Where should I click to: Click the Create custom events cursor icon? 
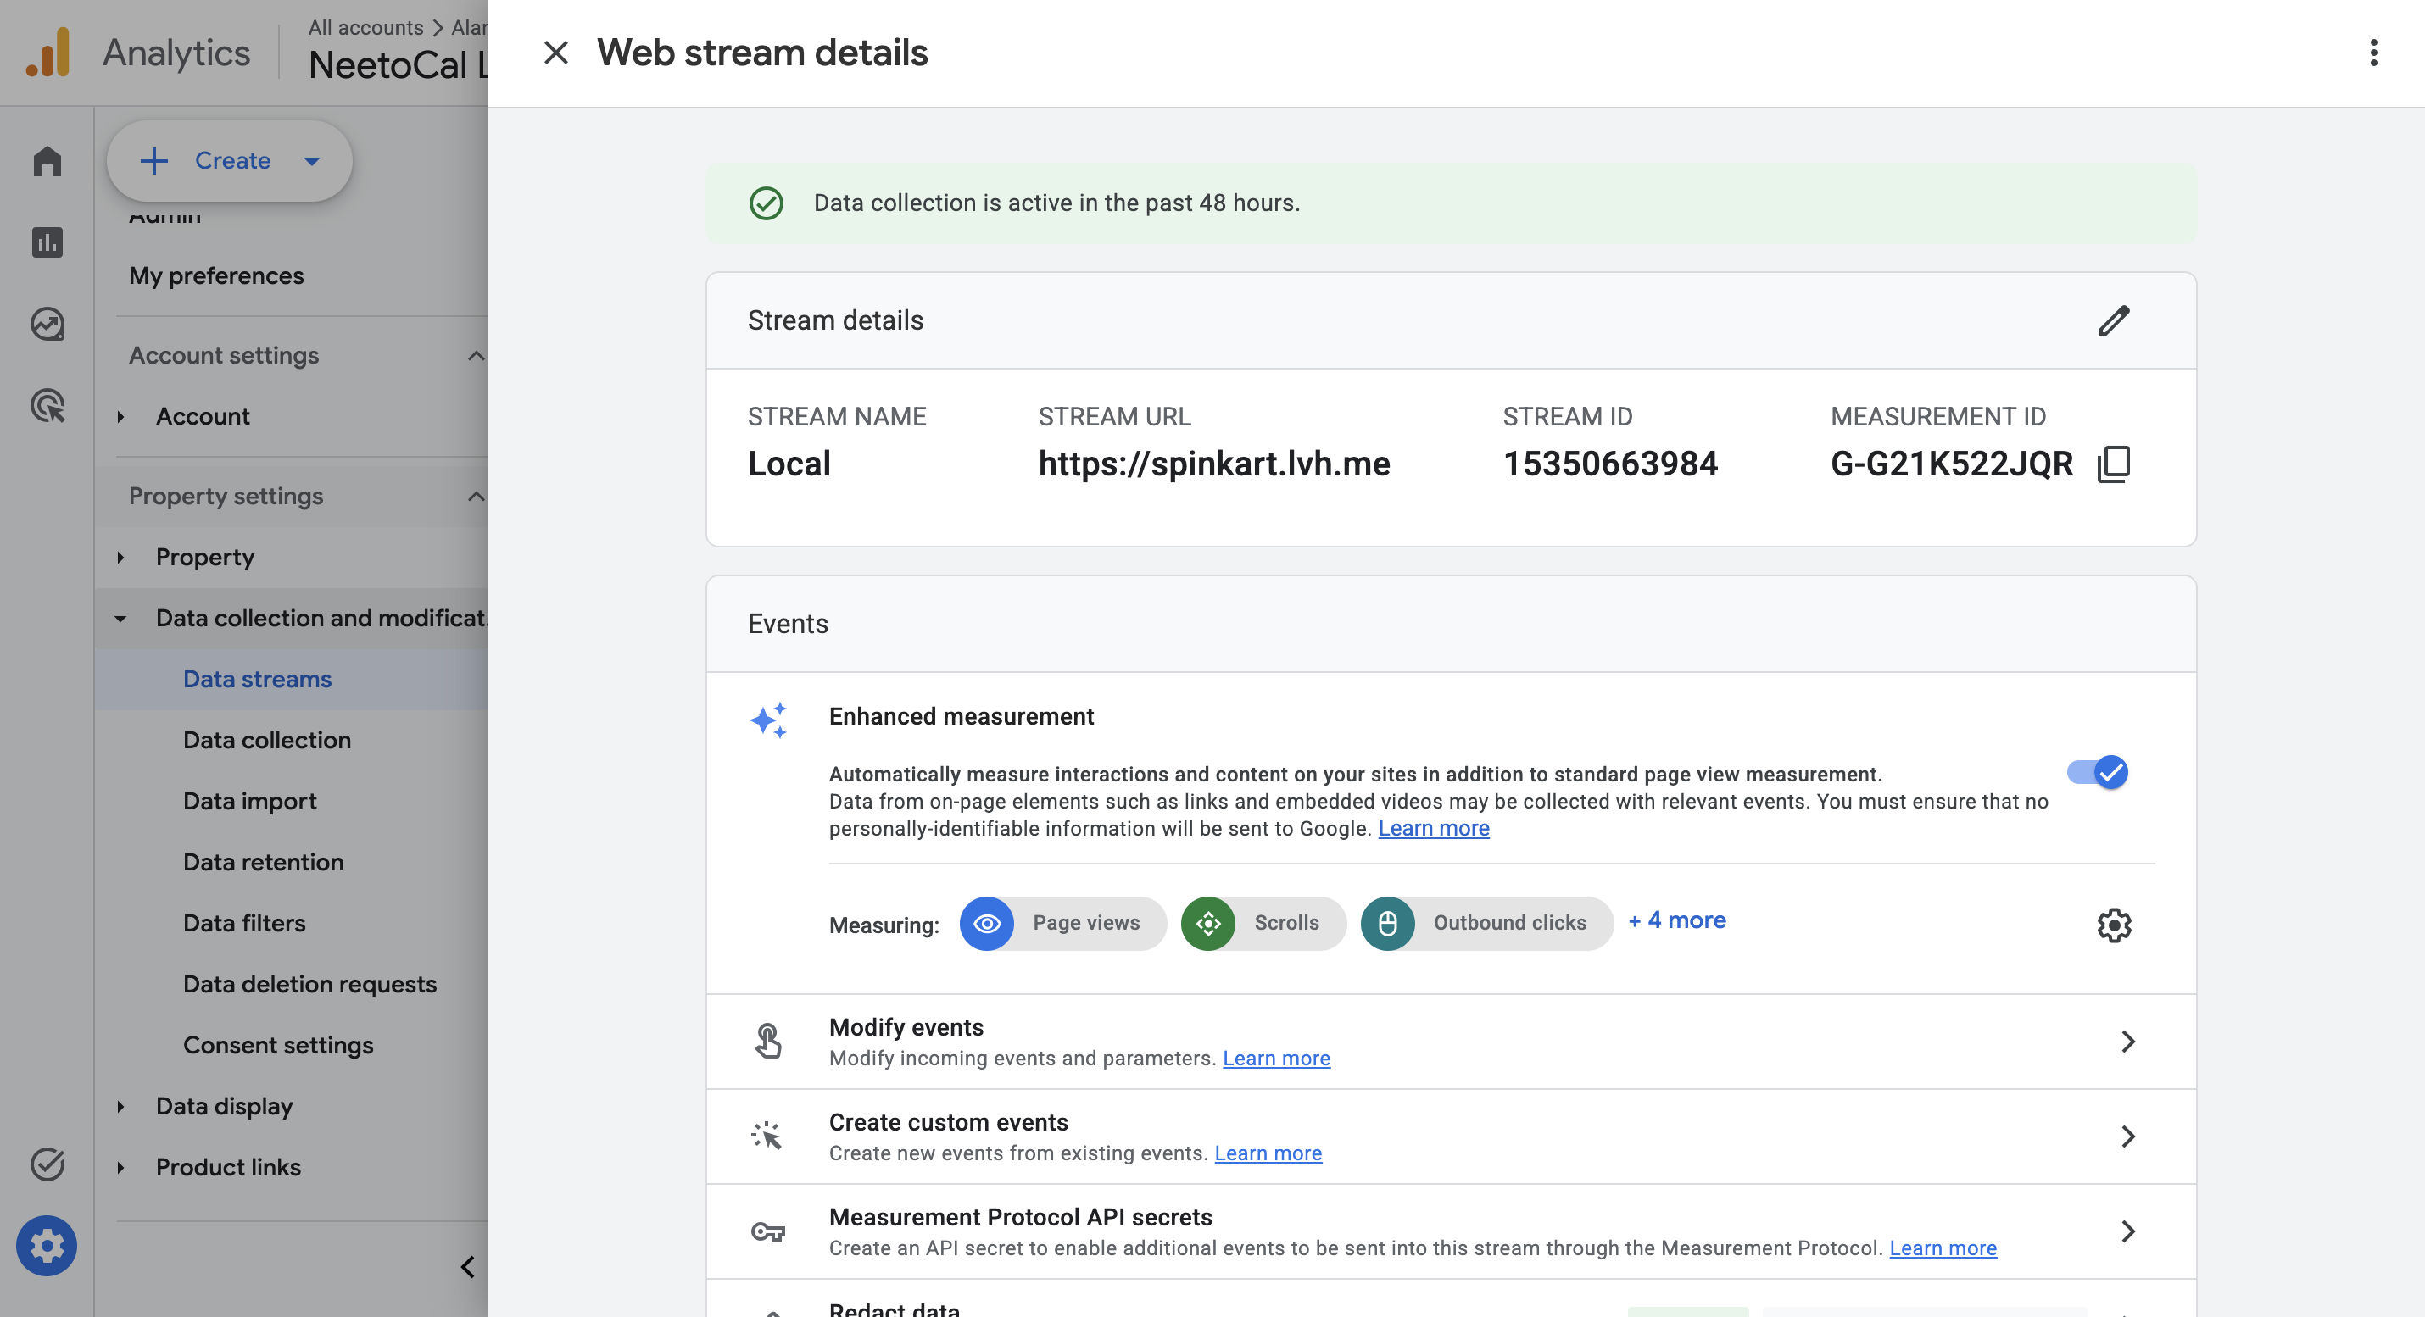767,1136
